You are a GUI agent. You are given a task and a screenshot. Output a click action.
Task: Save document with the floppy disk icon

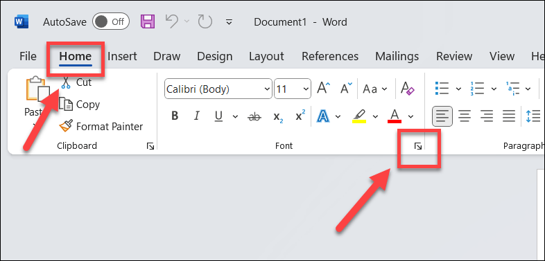coord(148,21)
